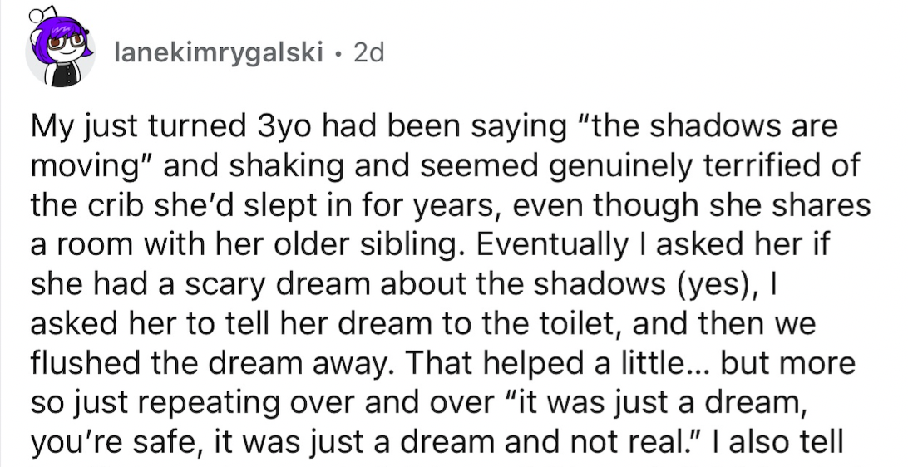Click the dot separator beside the username
Image resolution: width=908 pixels, height=467 pixels.
pyautogui.click(x=338, y=55)
